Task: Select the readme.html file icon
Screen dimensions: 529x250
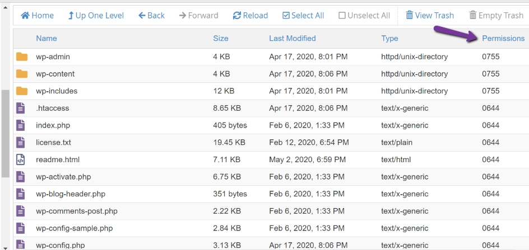Action: [21, 160]
